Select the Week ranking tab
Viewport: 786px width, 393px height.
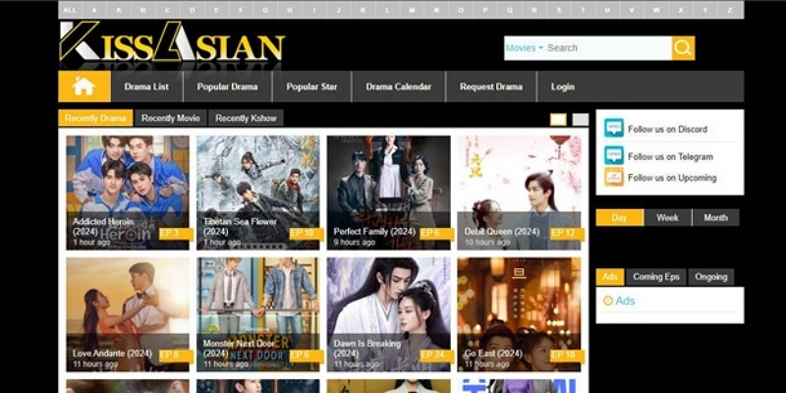pos(667,217)
